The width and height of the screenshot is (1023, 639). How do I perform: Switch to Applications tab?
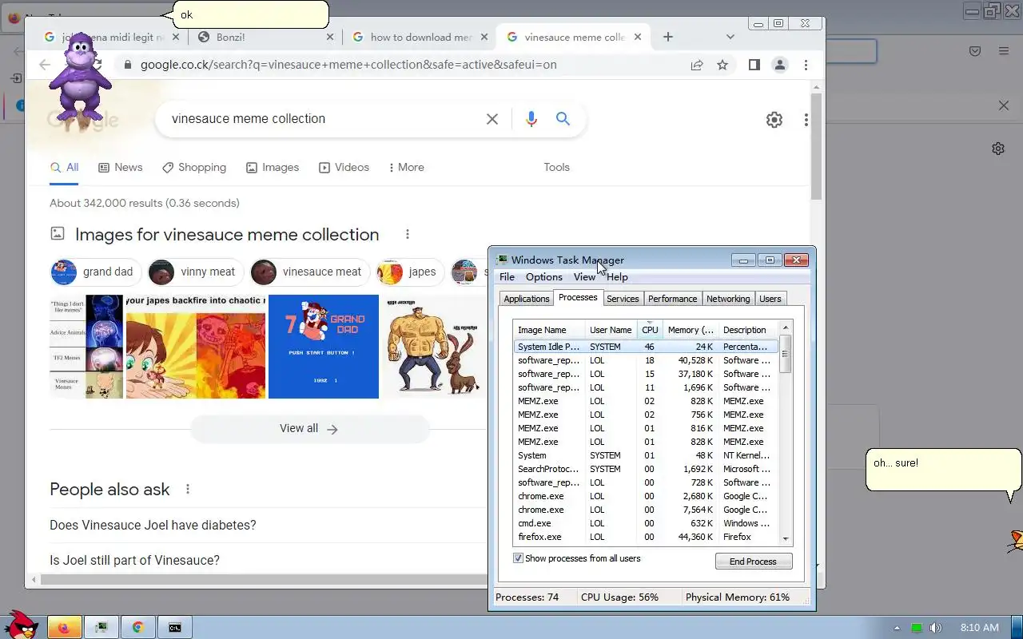[527, 299]
